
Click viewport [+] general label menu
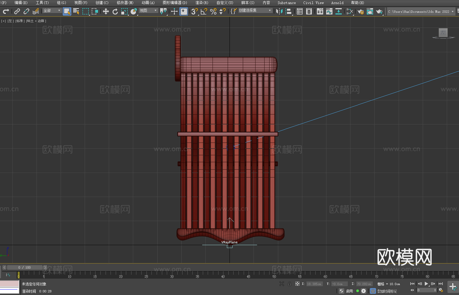(3, 21)
